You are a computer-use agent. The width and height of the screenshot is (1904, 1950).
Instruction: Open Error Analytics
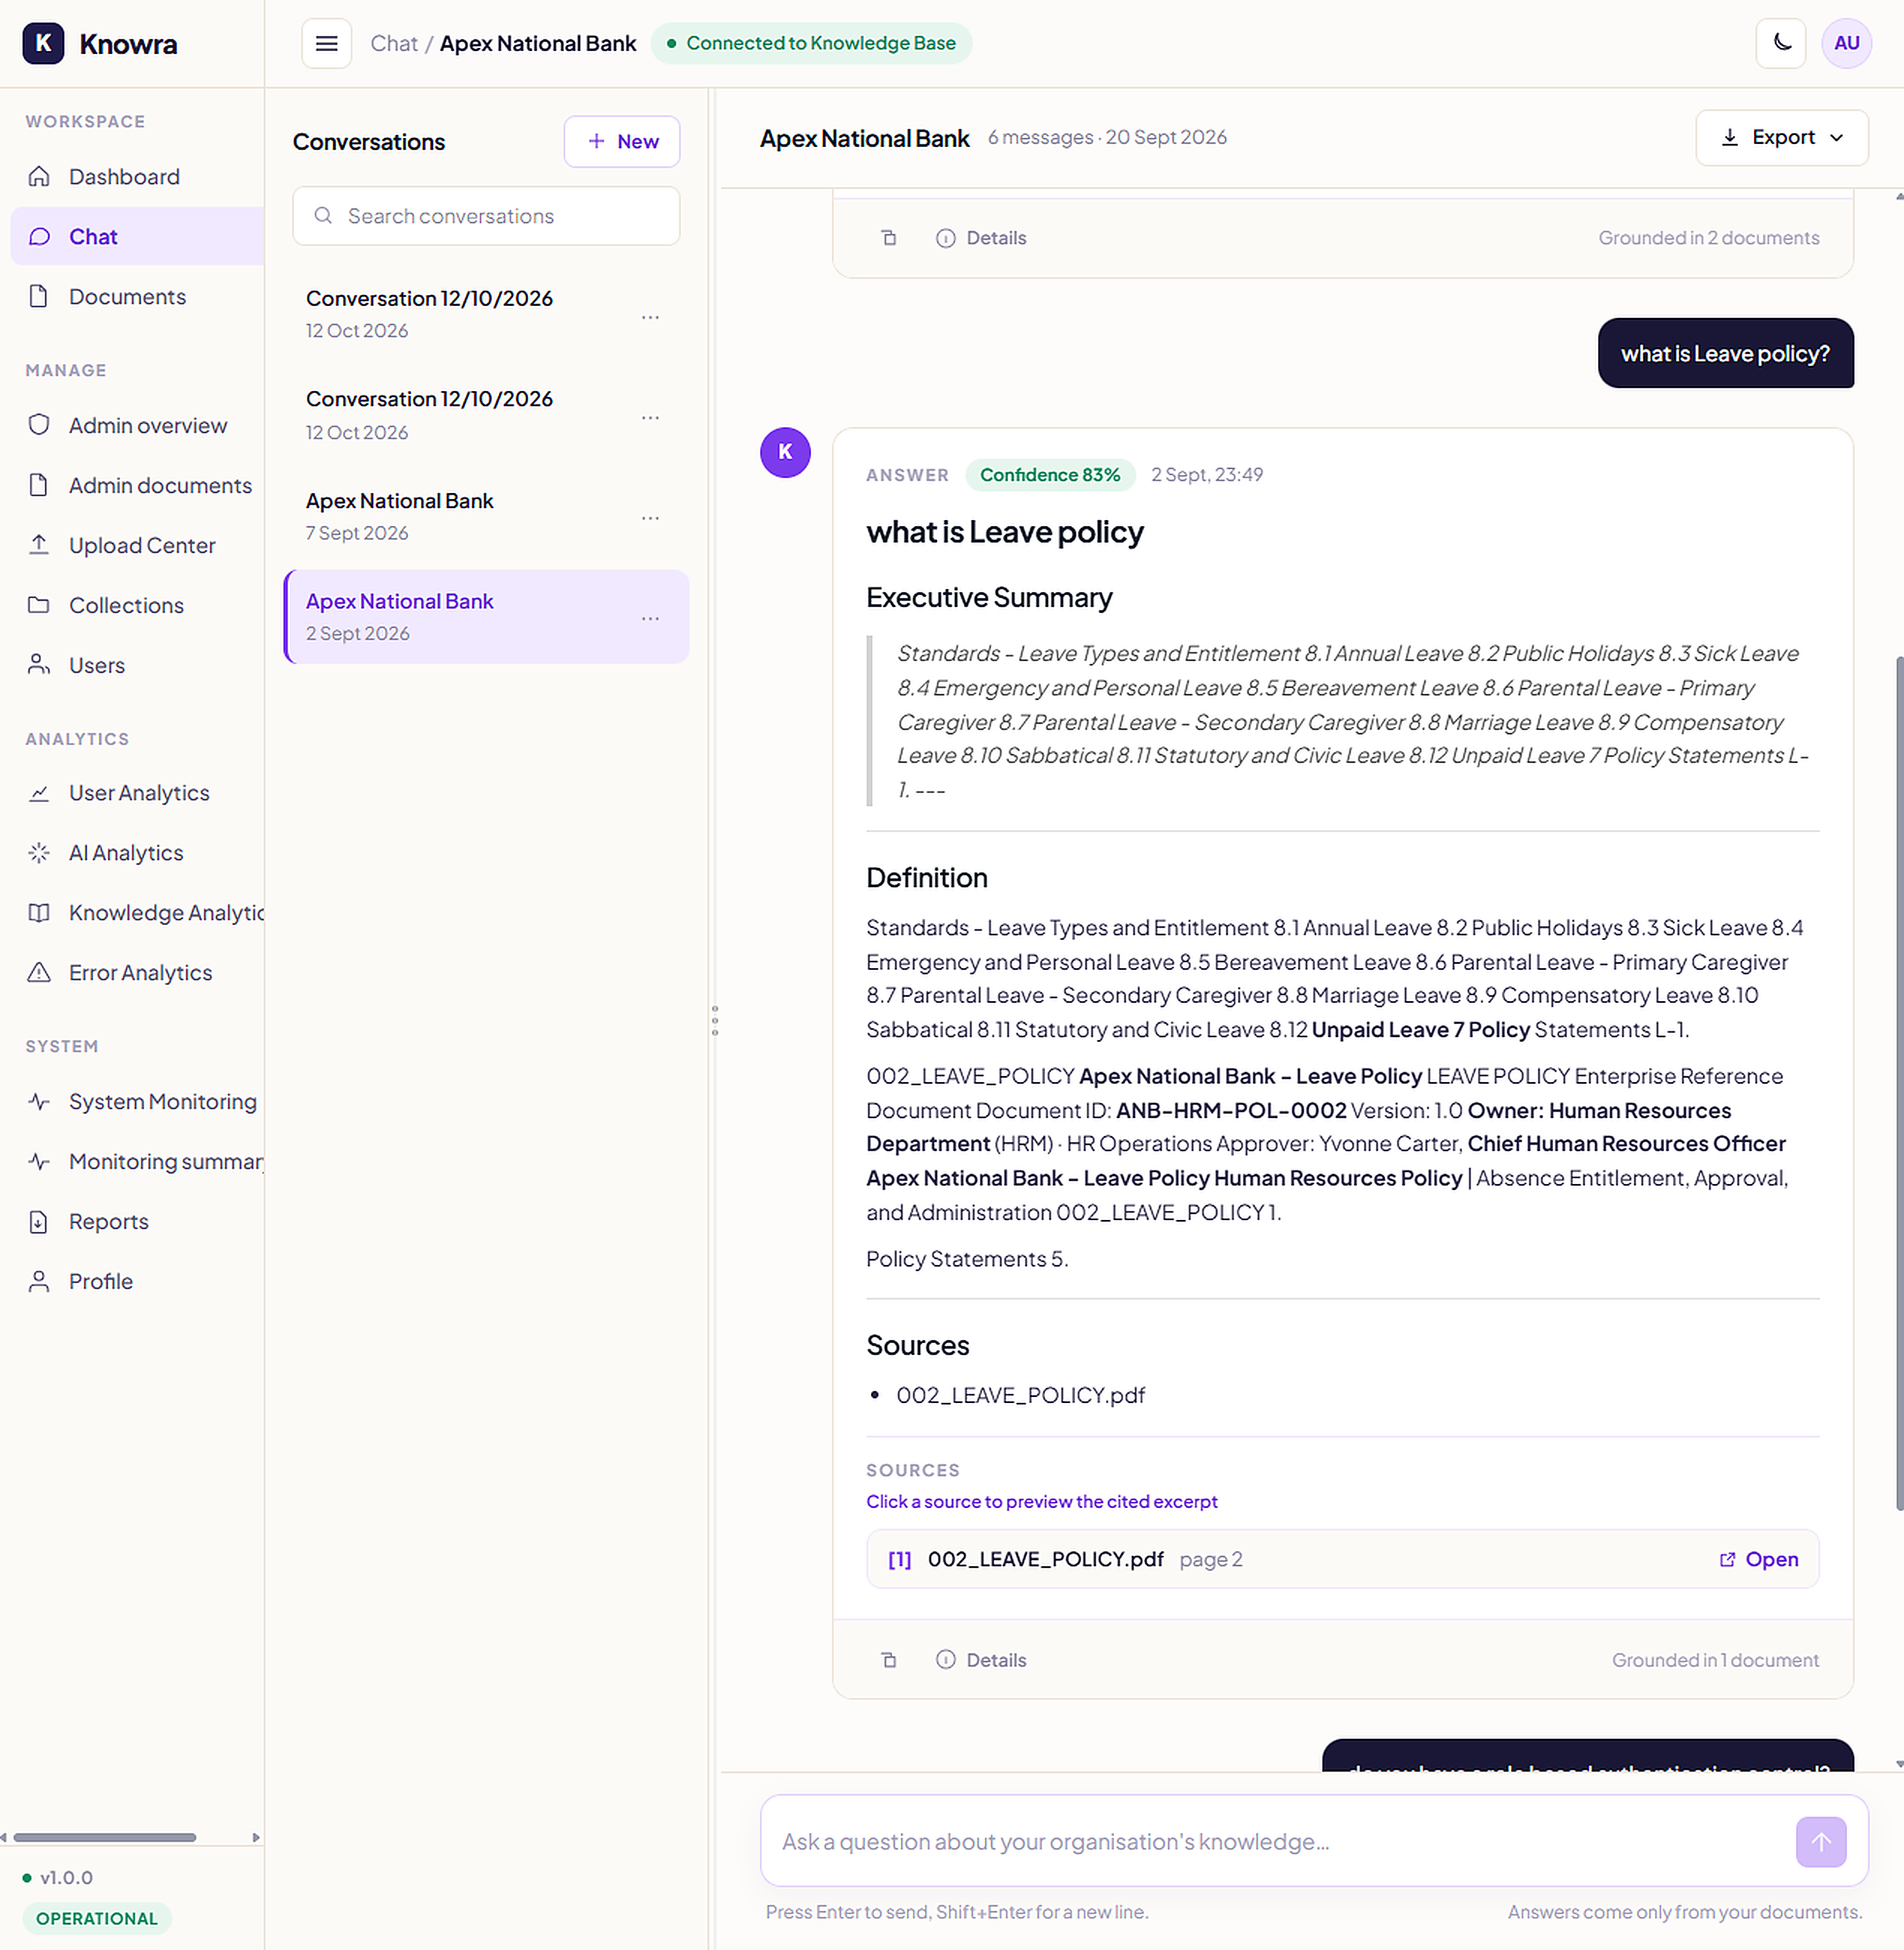(x=137, y=973)
